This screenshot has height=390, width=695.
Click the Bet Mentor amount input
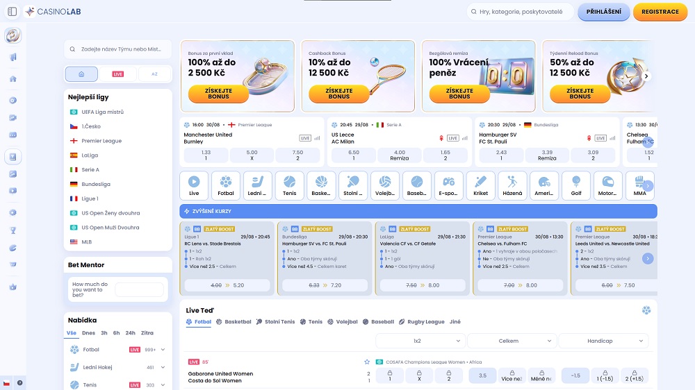[139, 290]
